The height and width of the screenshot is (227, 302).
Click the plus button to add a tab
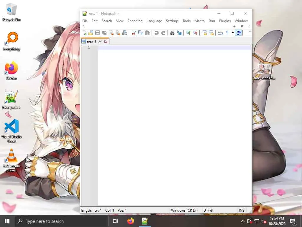point(234,26)
